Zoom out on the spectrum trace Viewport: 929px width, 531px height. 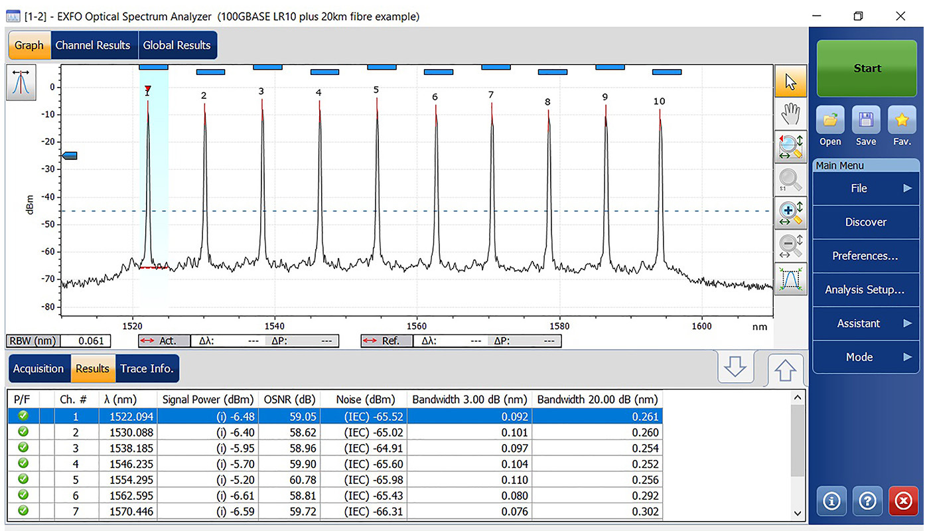click(790, 246)
